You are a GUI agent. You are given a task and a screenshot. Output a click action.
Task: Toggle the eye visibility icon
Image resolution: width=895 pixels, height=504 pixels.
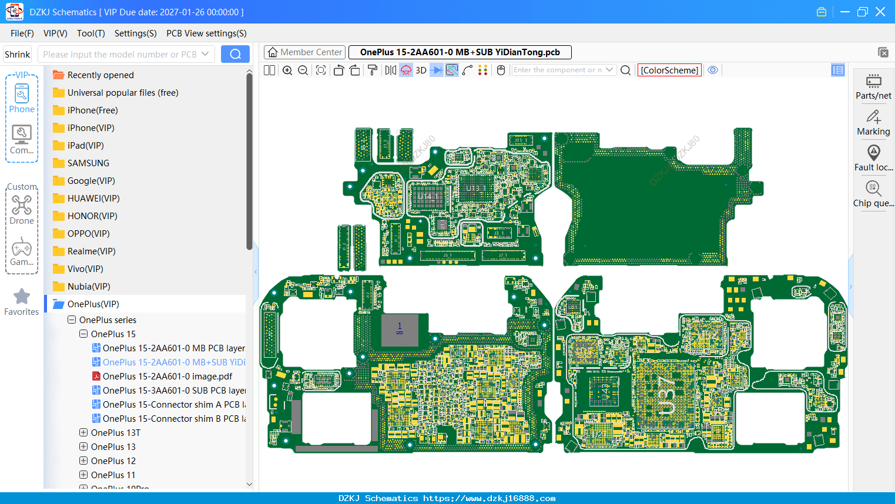pyautogui.click(x=713, y=70)
